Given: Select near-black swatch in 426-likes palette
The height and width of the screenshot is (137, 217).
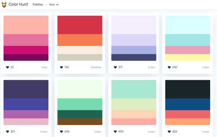Looking at the screenshot, I should pos(188,89).
